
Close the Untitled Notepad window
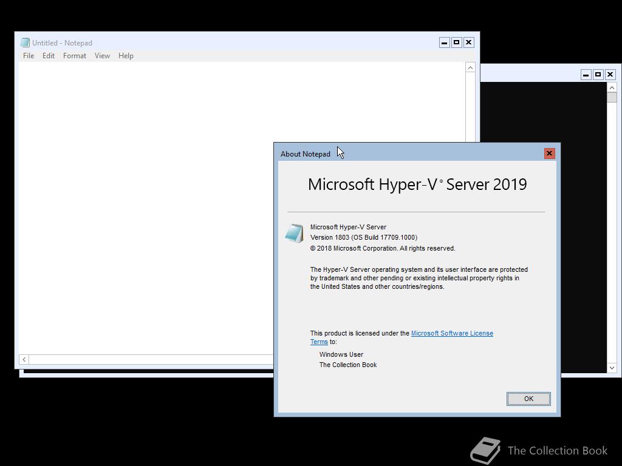tap(469, 42)
